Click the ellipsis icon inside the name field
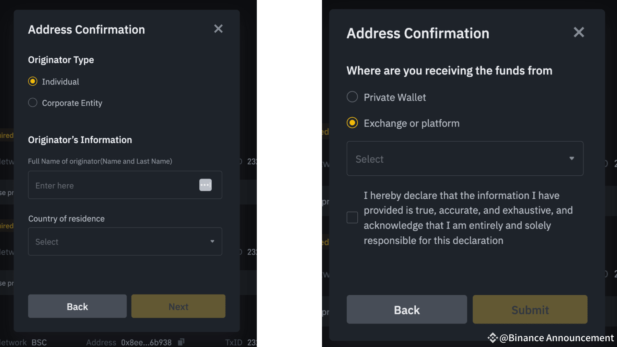617x347 pixels. 205,185
